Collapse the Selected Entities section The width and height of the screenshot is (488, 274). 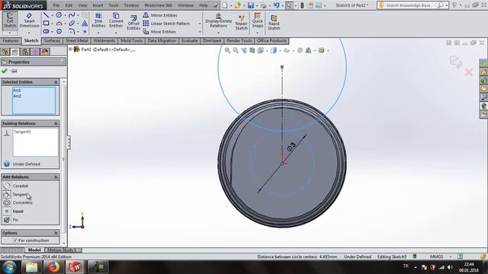(x=56, y=82)
